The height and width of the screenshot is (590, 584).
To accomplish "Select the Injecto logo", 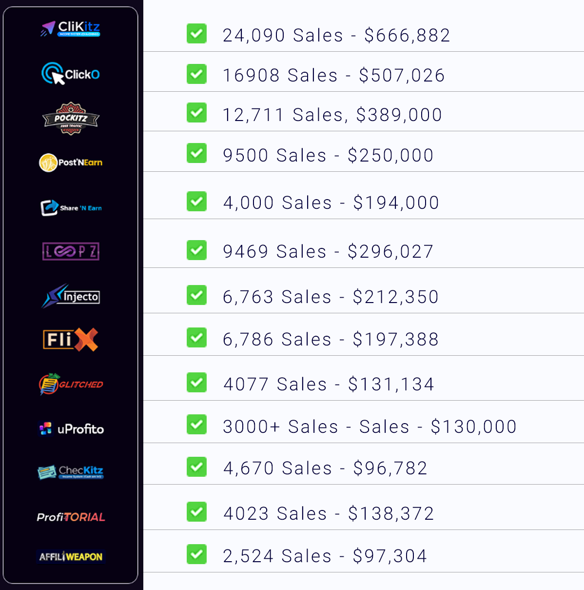I will (x=71, y=296).
